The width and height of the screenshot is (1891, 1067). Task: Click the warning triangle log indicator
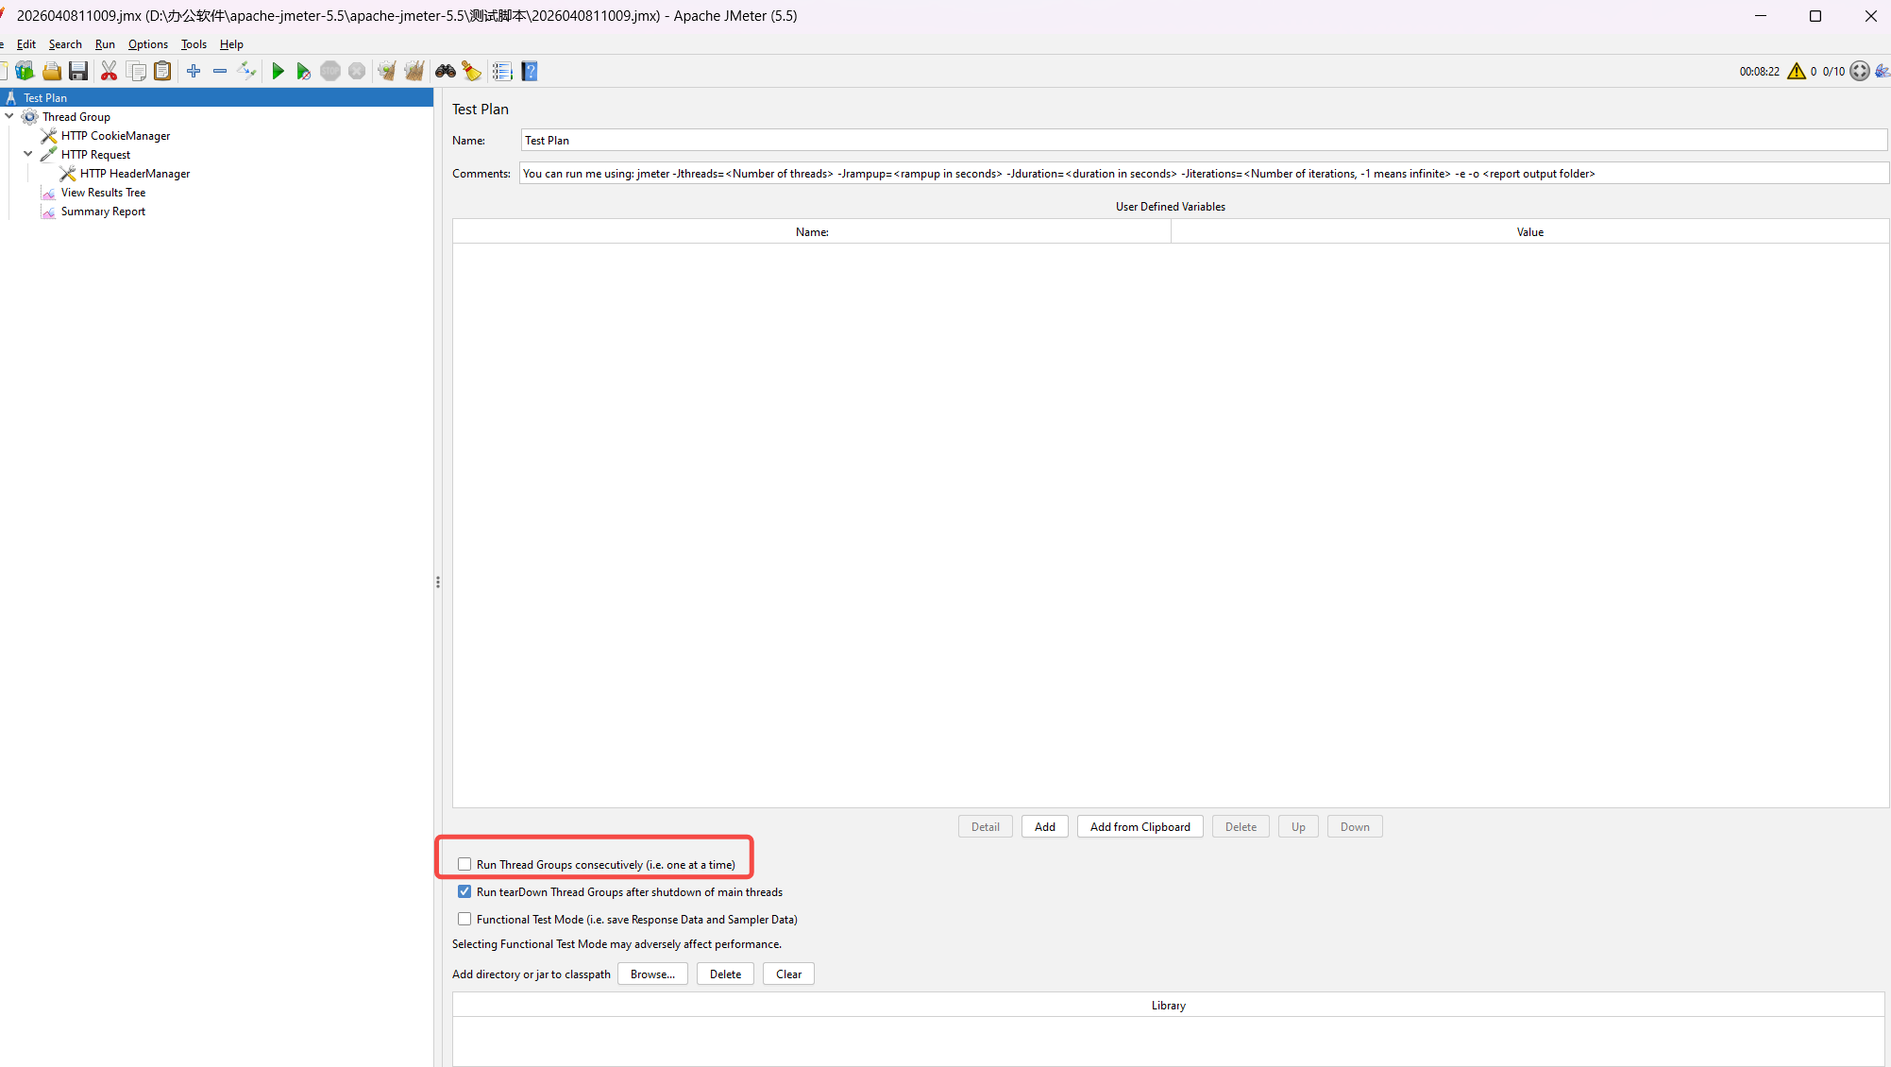(1796, 71)
